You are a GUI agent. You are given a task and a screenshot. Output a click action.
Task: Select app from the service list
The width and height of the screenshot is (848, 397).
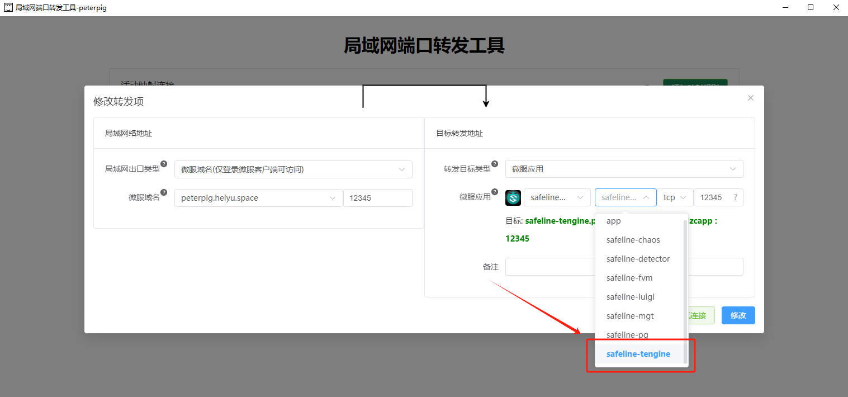(639, 221)
